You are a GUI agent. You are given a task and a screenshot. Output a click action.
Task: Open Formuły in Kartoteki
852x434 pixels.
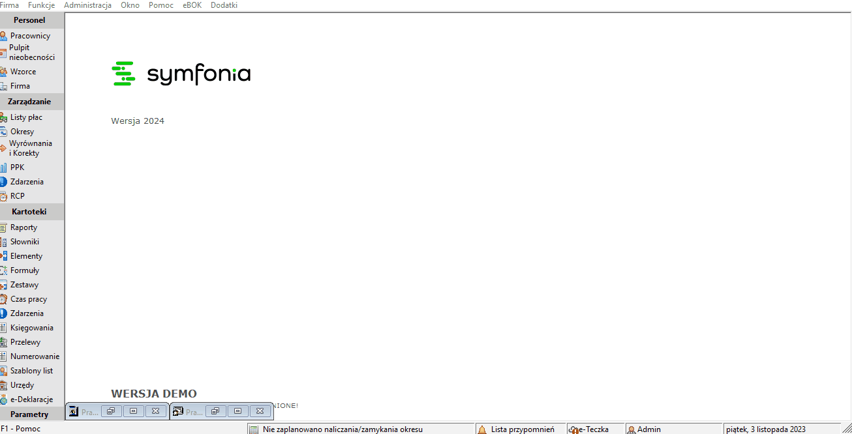pos(25,270)
